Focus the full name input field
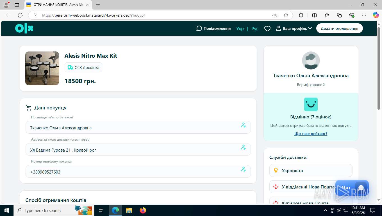The width and height of the screenshot is (382, 216). click(x=138, y=127)
